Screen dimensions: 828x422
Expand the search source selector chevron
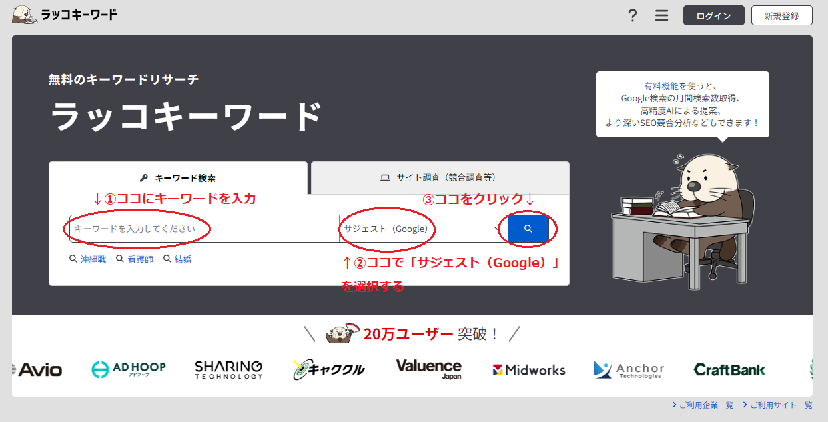click(496, 229)
